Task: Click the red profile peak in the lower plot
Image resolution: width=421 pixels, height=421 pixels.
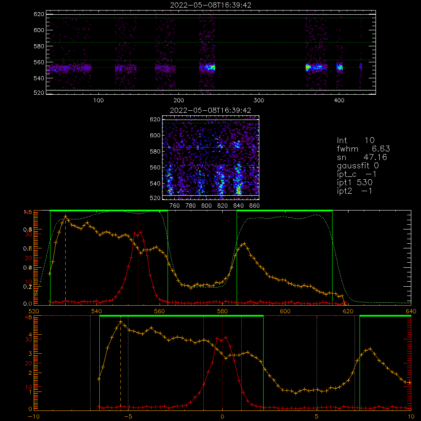Action: coord(226,337)
